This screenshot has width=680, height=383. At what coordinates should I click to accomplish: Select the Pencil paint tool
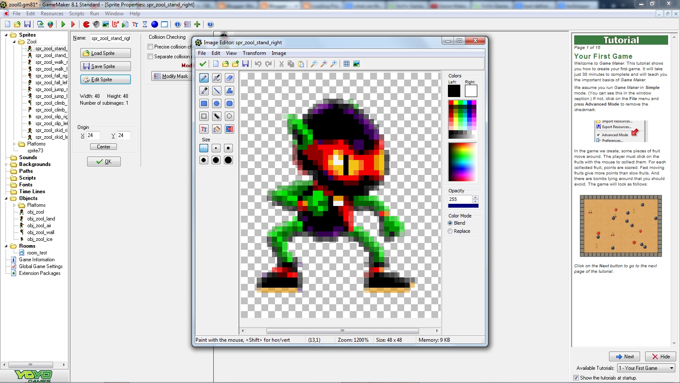[x=204, y=78]
